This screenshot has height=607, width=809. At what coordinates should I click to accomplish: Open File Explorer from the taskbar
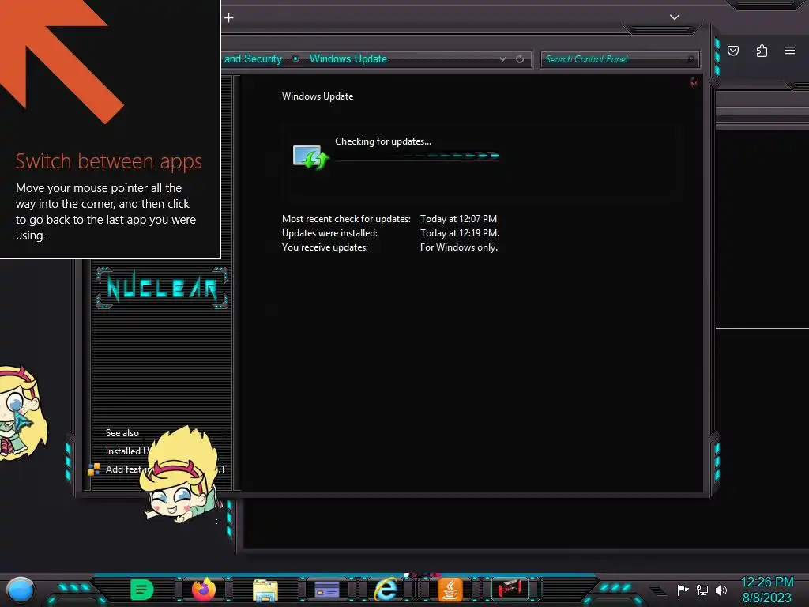point(265,590)
